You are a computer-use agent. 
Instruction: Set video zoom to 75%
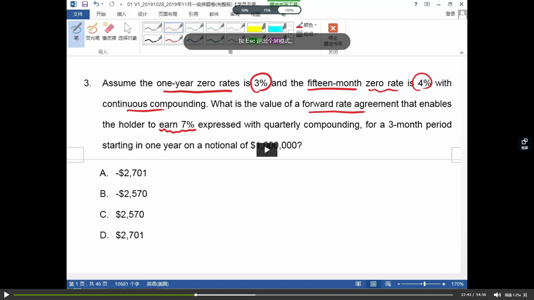[267, 10]
